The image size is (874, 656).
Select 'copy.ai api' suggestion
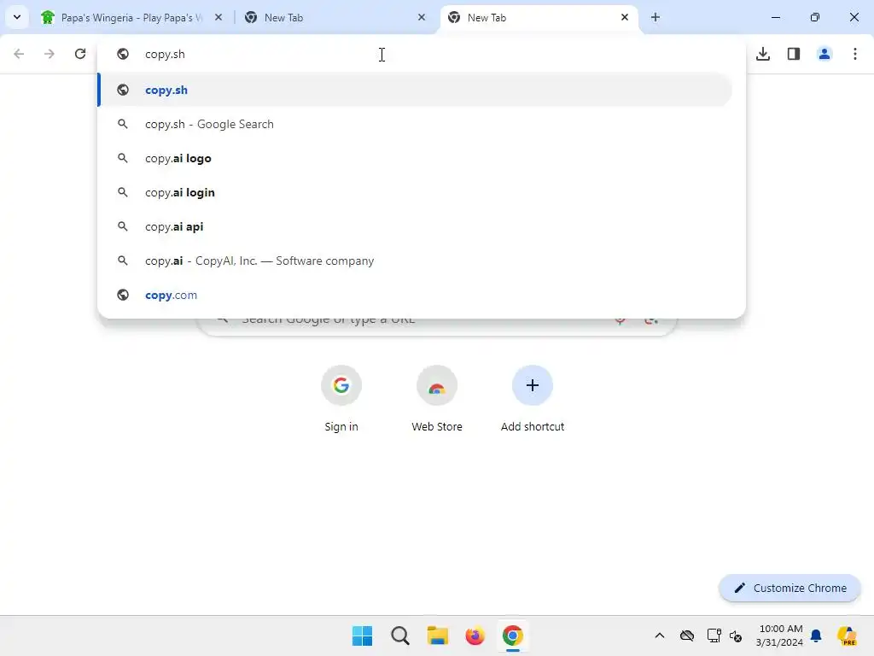[415, 226]
